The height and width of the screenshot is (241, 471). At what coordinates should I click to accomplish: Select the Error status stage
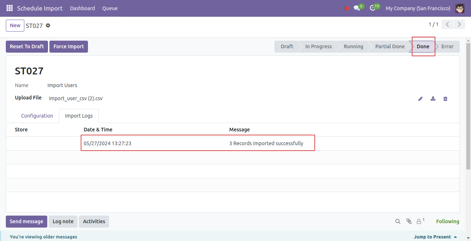click(x=447, y=46)
